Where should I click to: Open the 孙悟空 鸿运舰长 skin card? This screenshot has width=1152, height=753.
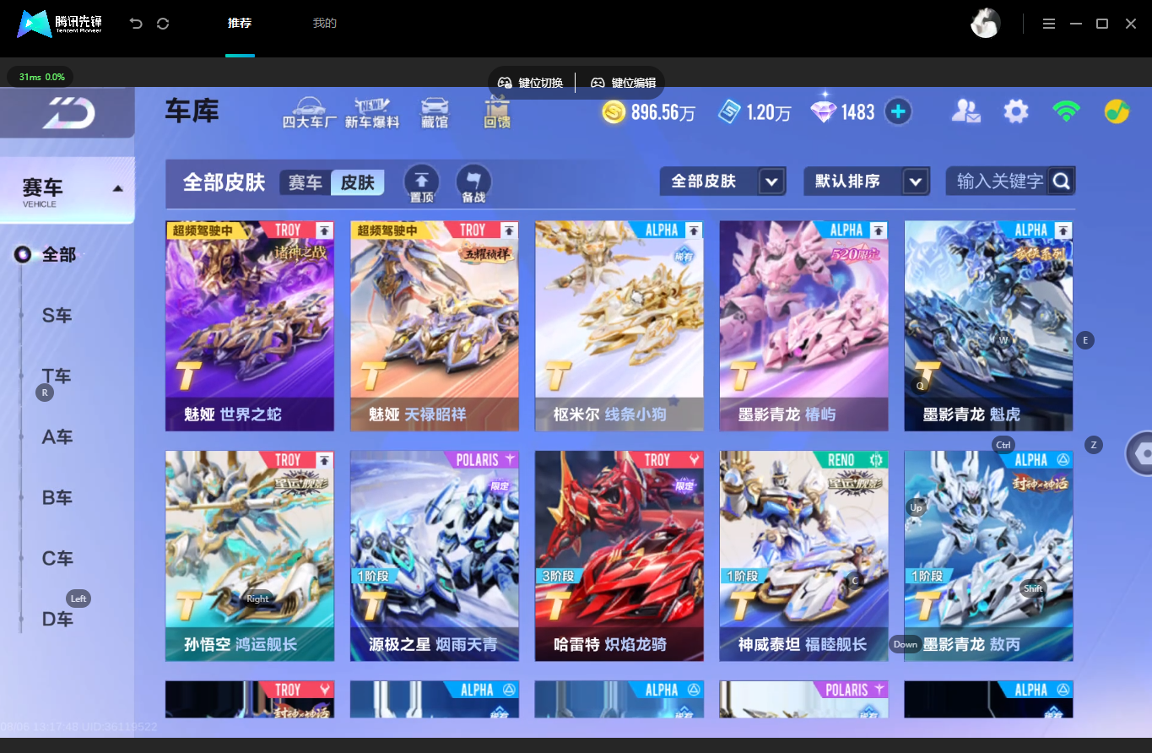(x=250, y=555)
